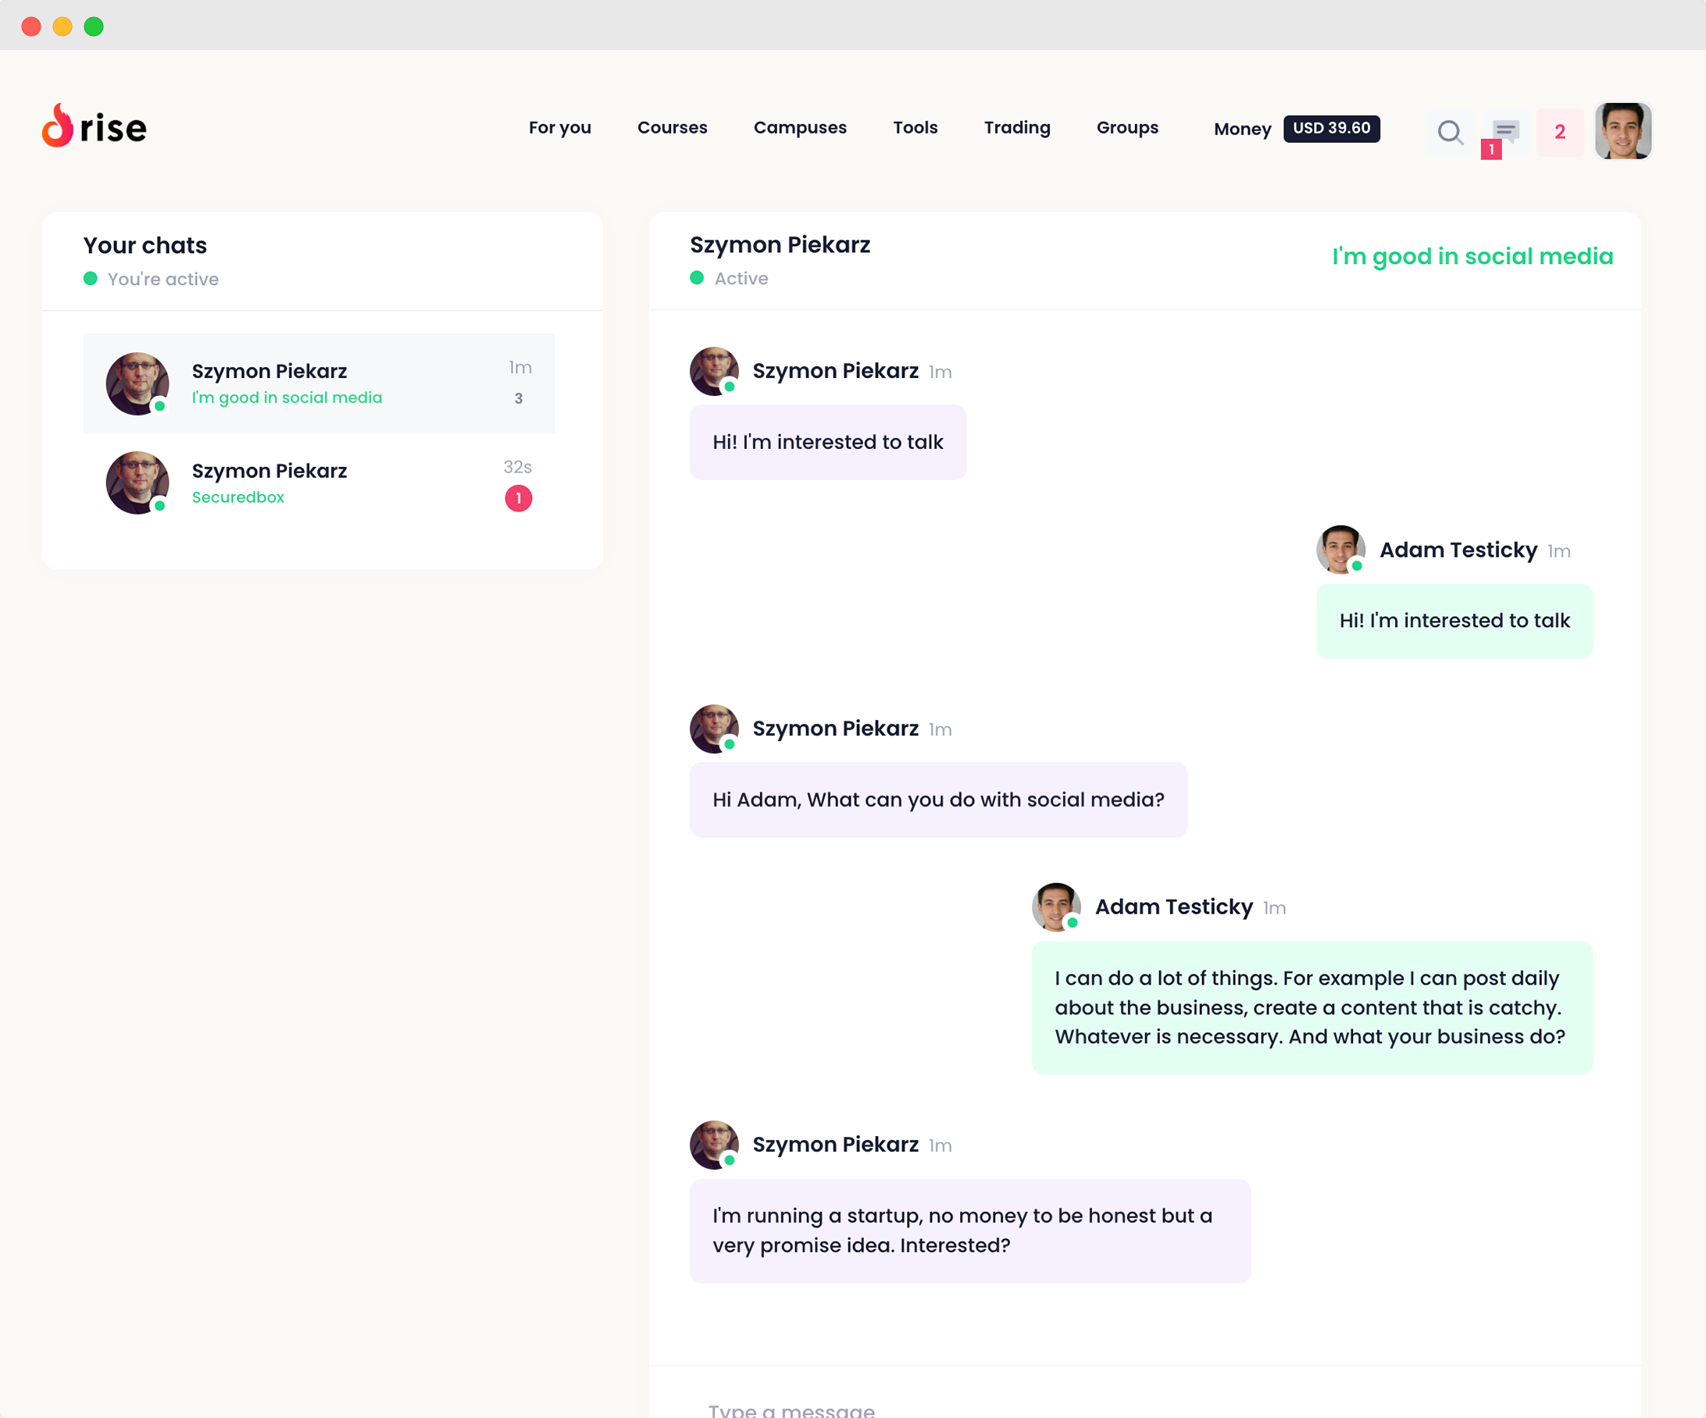1706x1418 pixels.
Task: Click Szymon Piekarz name in conversation header
Action: pos(780,244)
